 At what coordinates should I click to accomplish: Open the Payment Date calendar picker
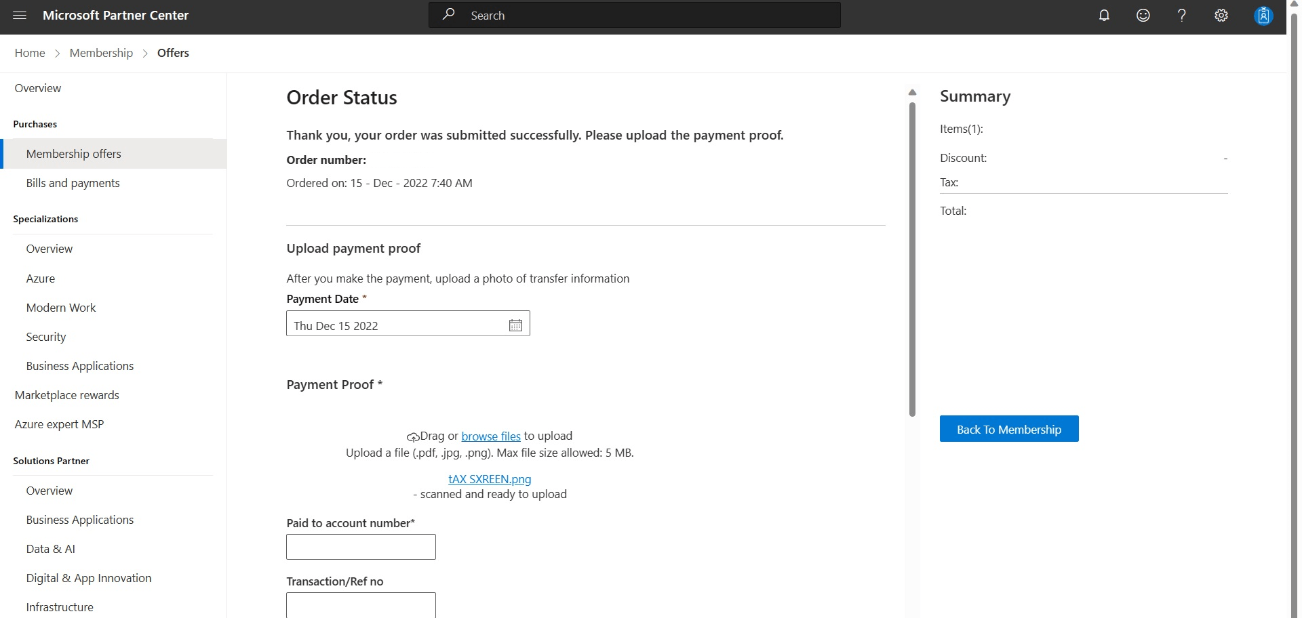pos(515,325)
